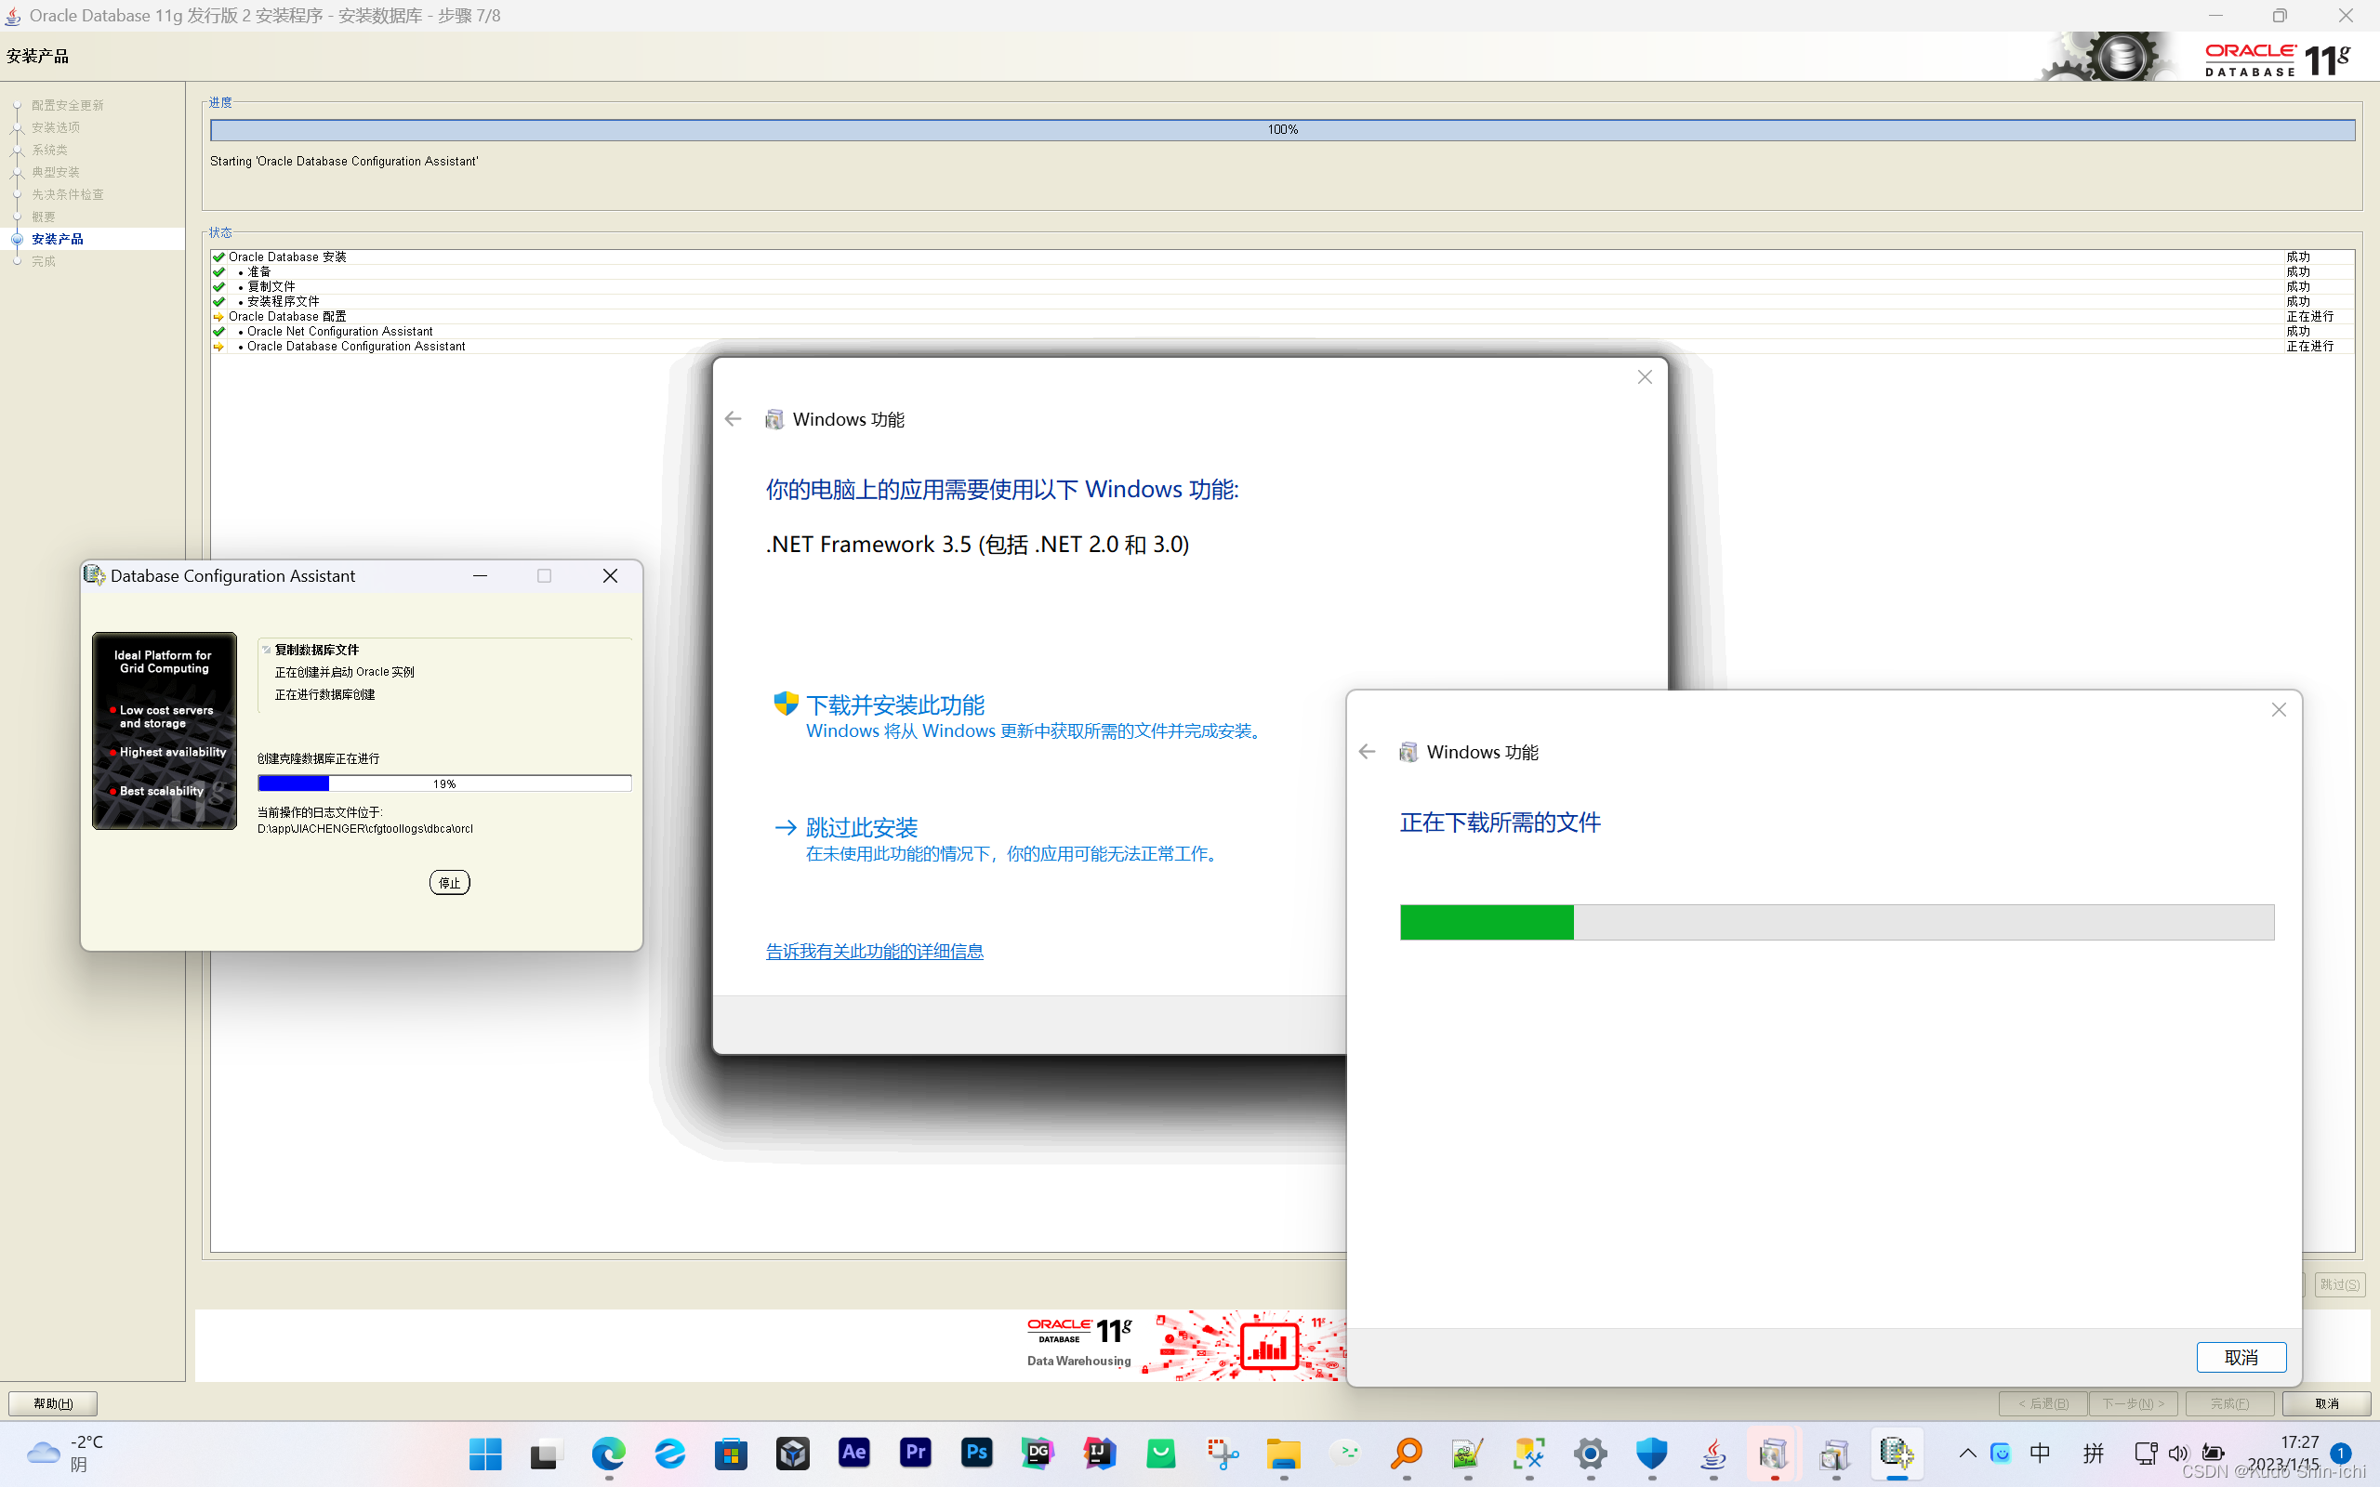
Task: Open the Windows Start menu
Action: coord(485,1453)
